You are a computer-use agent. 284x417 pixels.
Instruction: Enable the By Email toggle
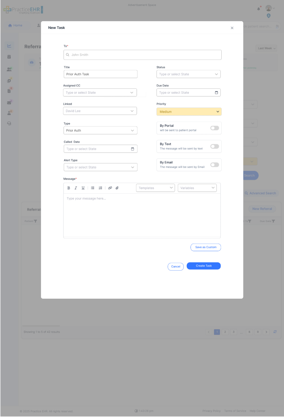click(215, 165)
